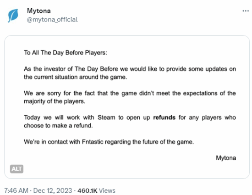Image resolution: width=252 pixels, height=195 pixels.
Task: Click the 7:46 AM timestamp
Action: [16, 190]
